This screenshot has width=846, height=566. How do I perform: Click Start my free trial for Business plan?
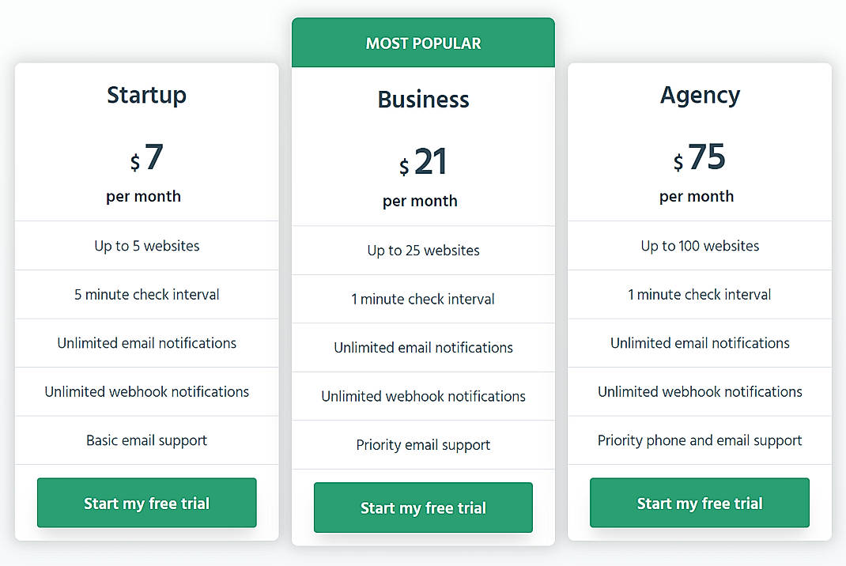click(423, 508)
